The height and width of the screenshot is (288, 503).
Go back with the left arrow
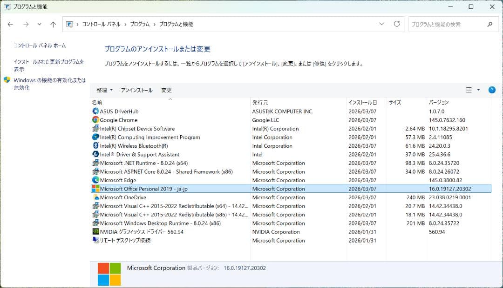10,24
